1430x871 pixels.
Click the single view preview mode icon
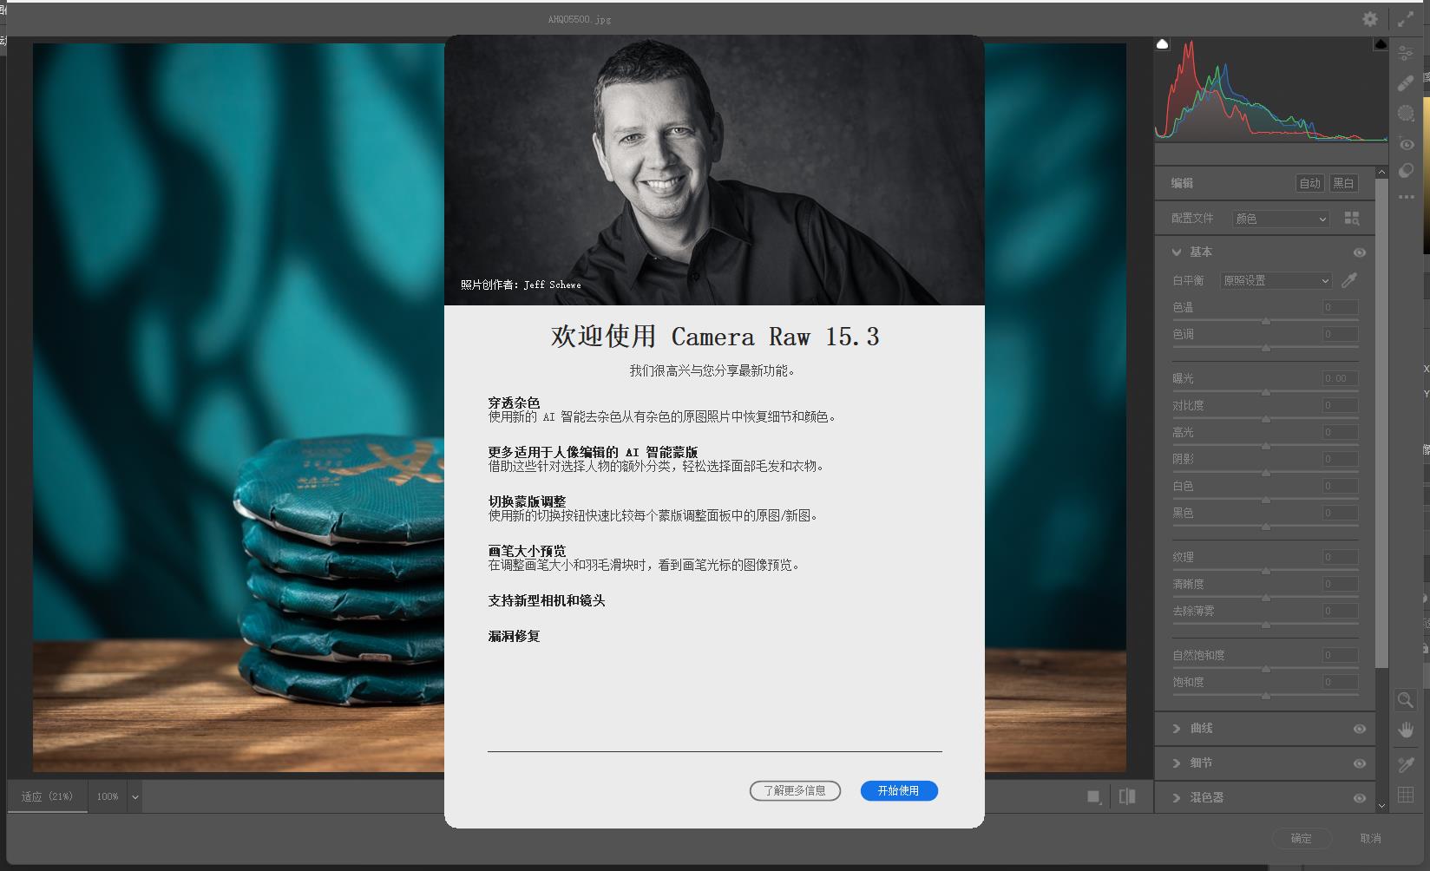(1094, 796)
